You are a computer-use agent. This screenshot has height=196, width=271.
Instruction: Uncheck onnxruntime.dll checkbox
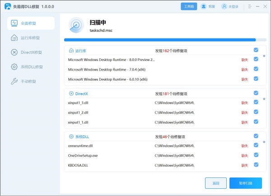(256, 145)
